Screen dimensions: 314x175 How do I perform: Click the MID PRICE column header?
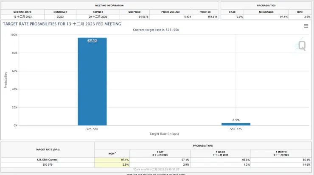[x=135, y=12]
